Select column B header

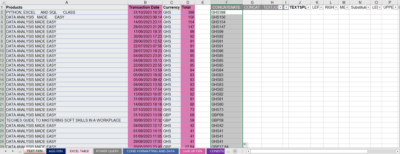point(145,2)
